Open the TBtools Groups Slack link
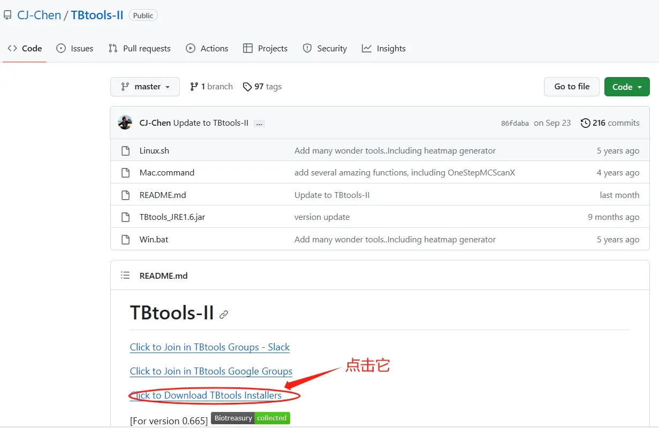 coord(209,347)
